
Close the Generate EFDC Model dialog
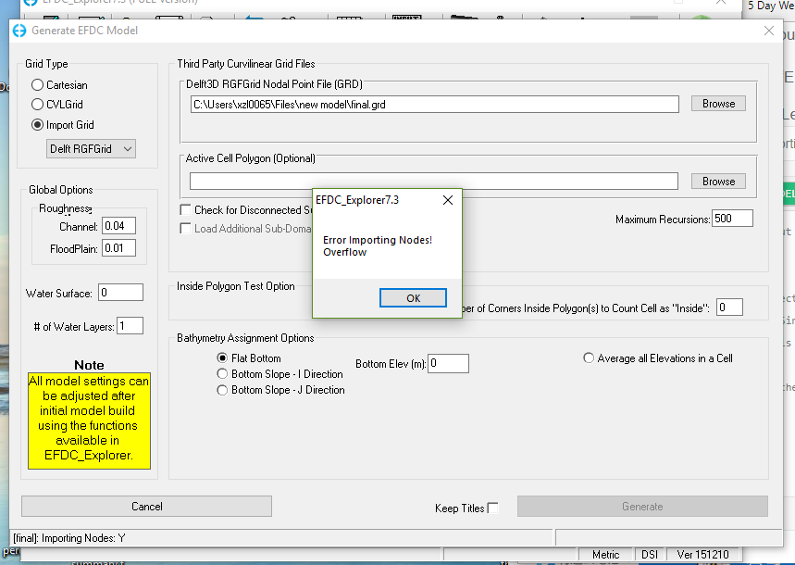[x=769, y=31]
